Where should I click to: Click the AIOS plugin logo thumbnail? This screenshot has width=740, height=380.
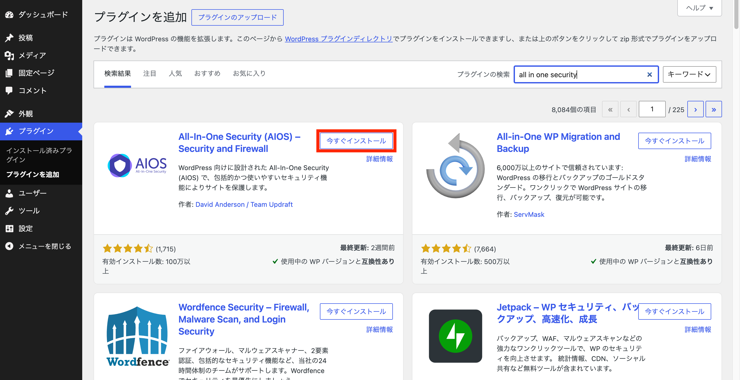tap(137, 165)
